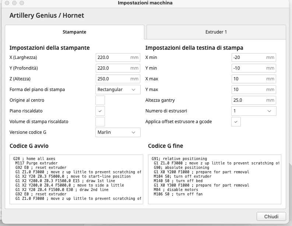Click the 'G90; absolute positioning' line
This screenshot has width=292, height=226.
pyautogui.click(x=182, y=168)
